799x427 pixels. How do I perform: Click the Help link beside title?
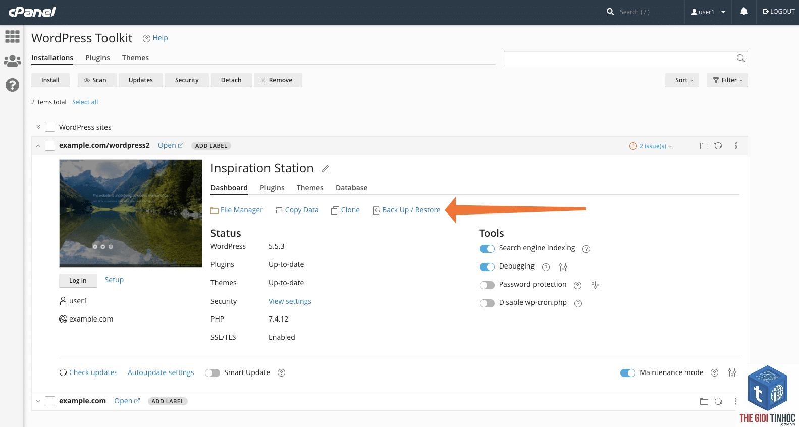coord(155,38)
